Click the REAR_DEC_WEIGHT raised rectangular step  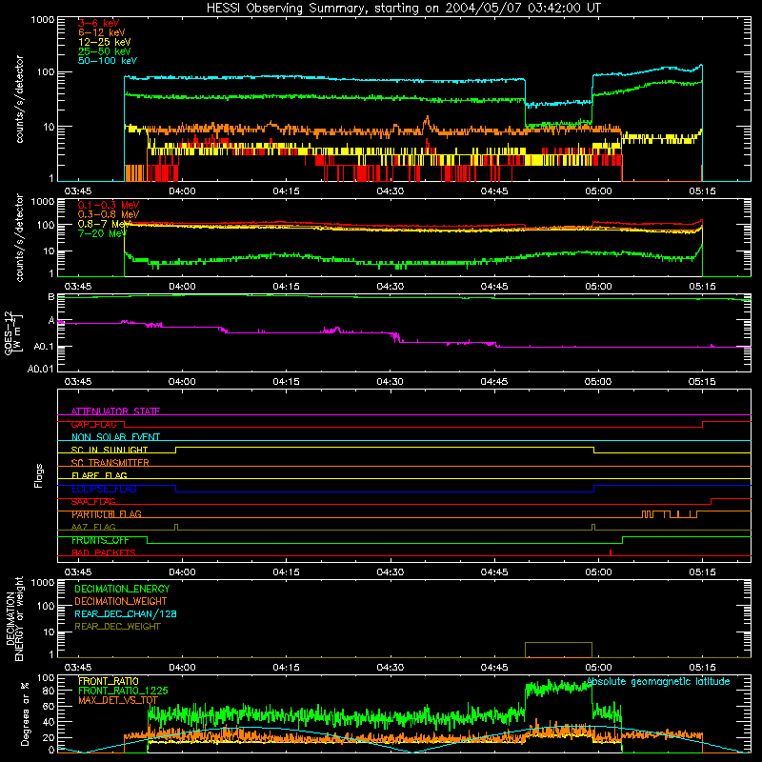coord(558,650)
